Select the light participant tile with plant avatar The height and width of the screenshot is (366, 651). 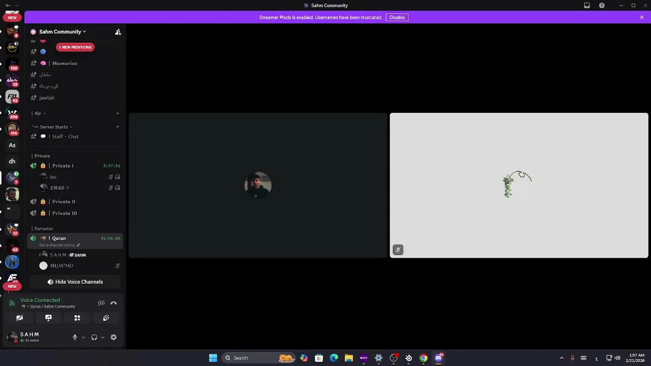(519, 185)
